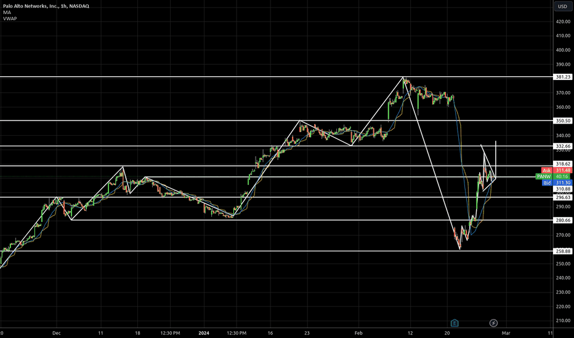The height and width of the screenshot is (338, 574).
Task: Click the 23 date label on time axis
Action: [x=307, y=333]
